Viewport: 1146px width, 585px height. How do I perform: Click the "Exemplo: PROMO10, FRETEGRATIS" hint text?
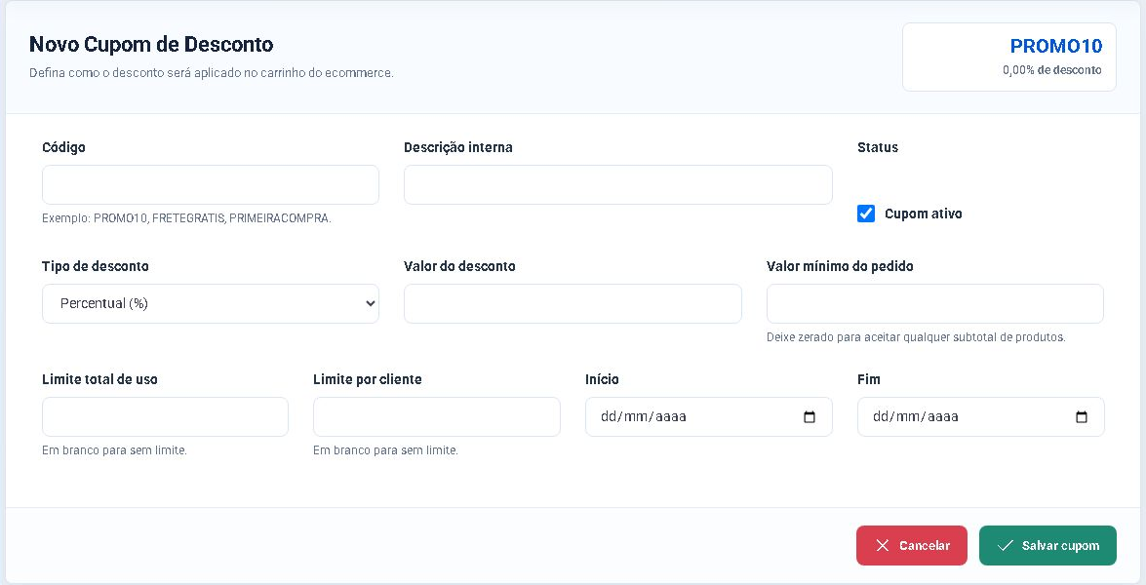tap(186, 218)
